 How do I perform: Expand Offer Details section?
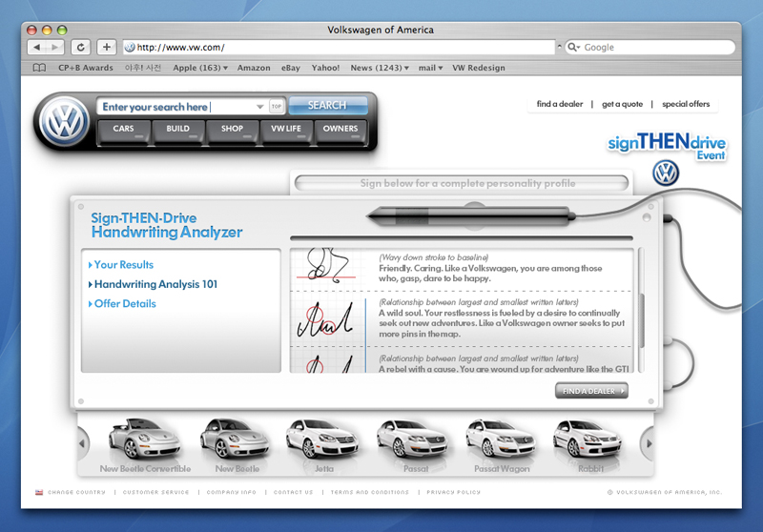click(x=122, y=303)
